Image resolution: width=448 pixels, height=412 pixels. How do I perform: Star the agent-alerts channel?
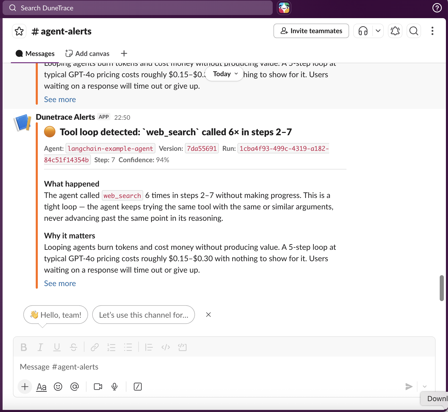pos(19,31)
